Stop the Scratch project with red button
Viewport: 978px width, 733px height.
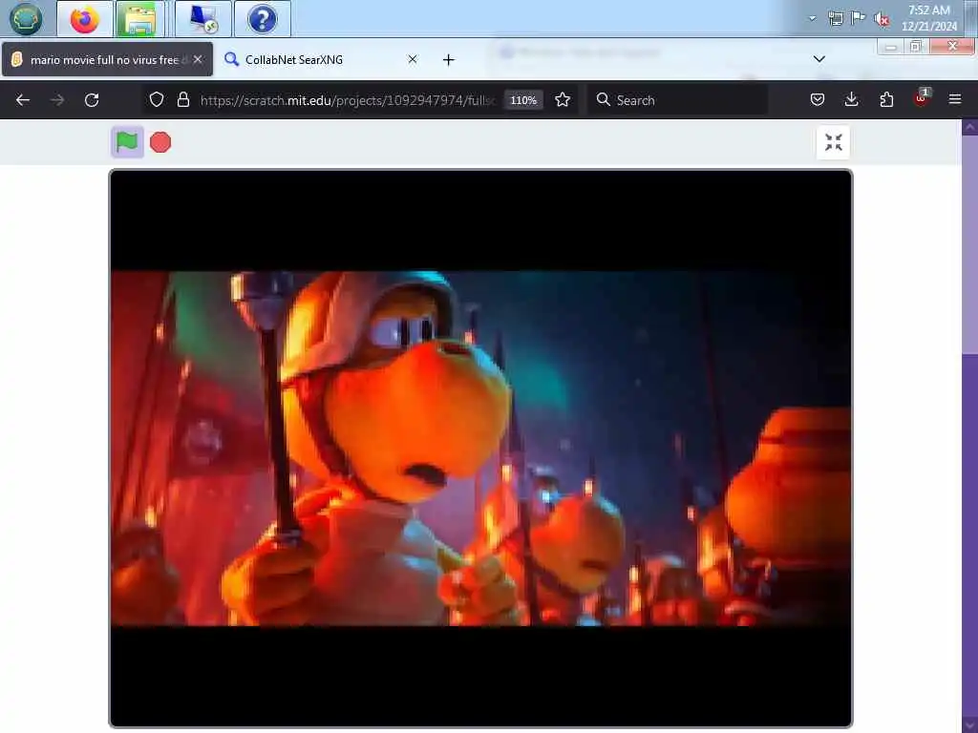pyautogui.click(x=160, y=143)
